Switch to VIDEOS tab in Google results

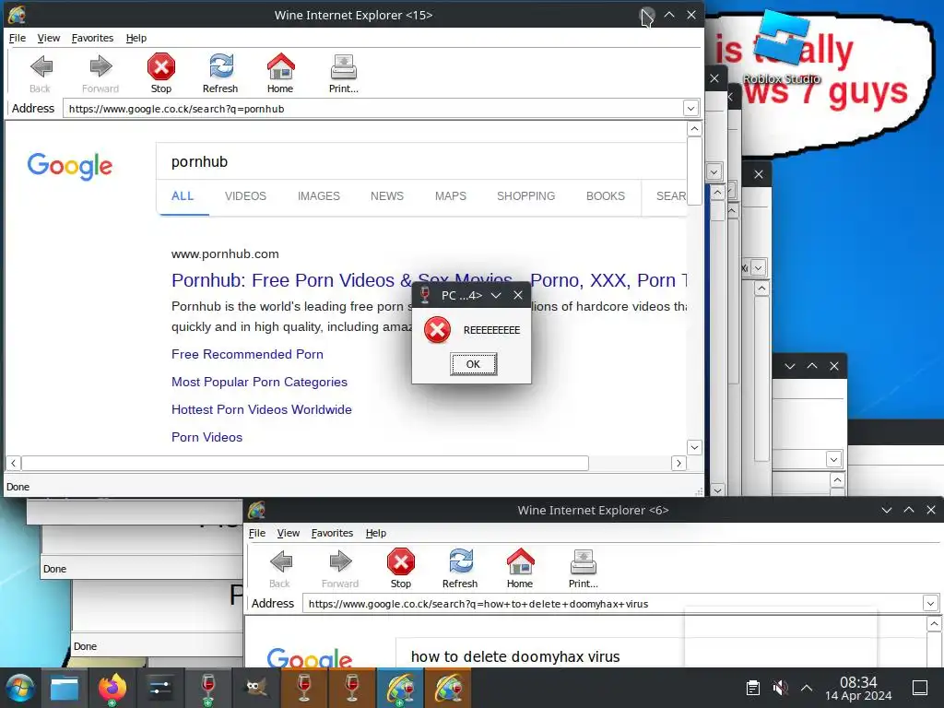tap(245, 196)
